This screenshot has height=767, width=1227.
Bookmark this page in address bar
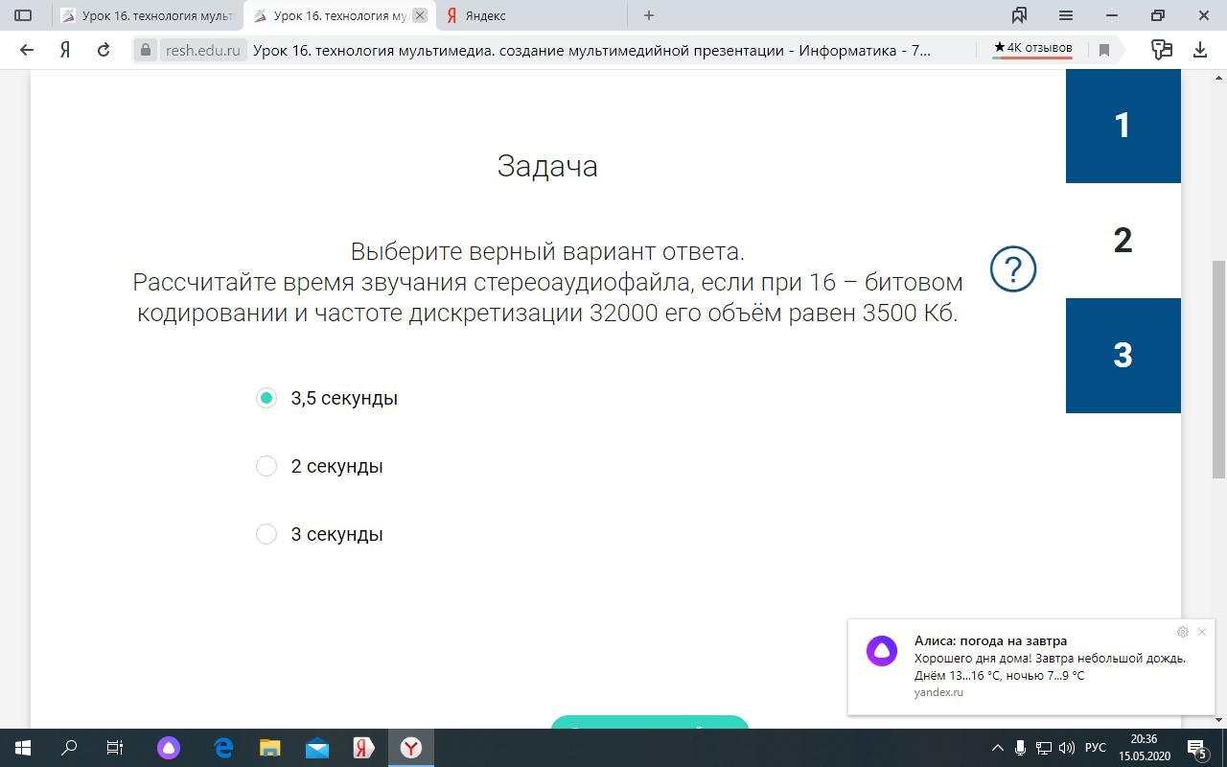[x=1103, y=50]
